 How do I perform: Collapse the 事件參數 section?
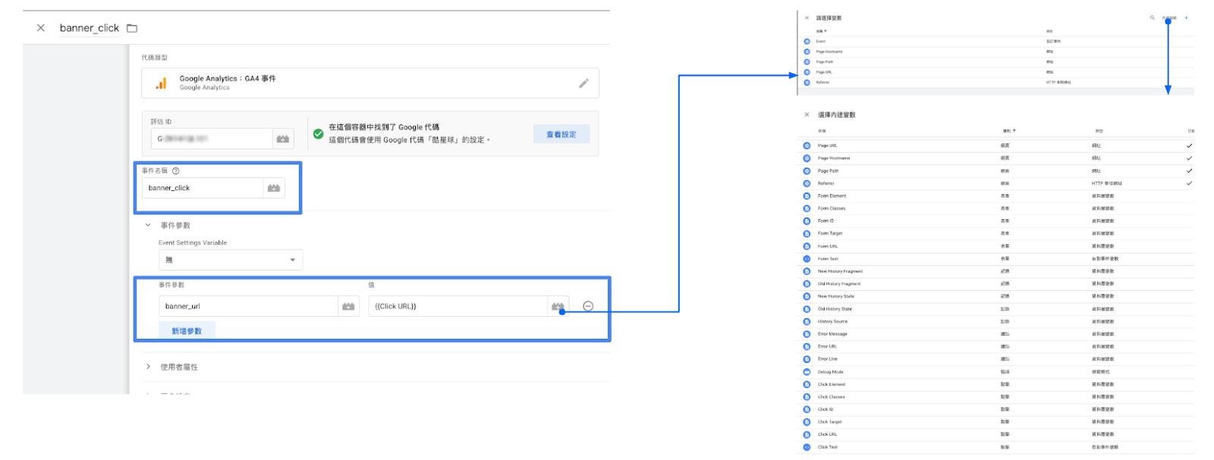click(x=148, y=225)
